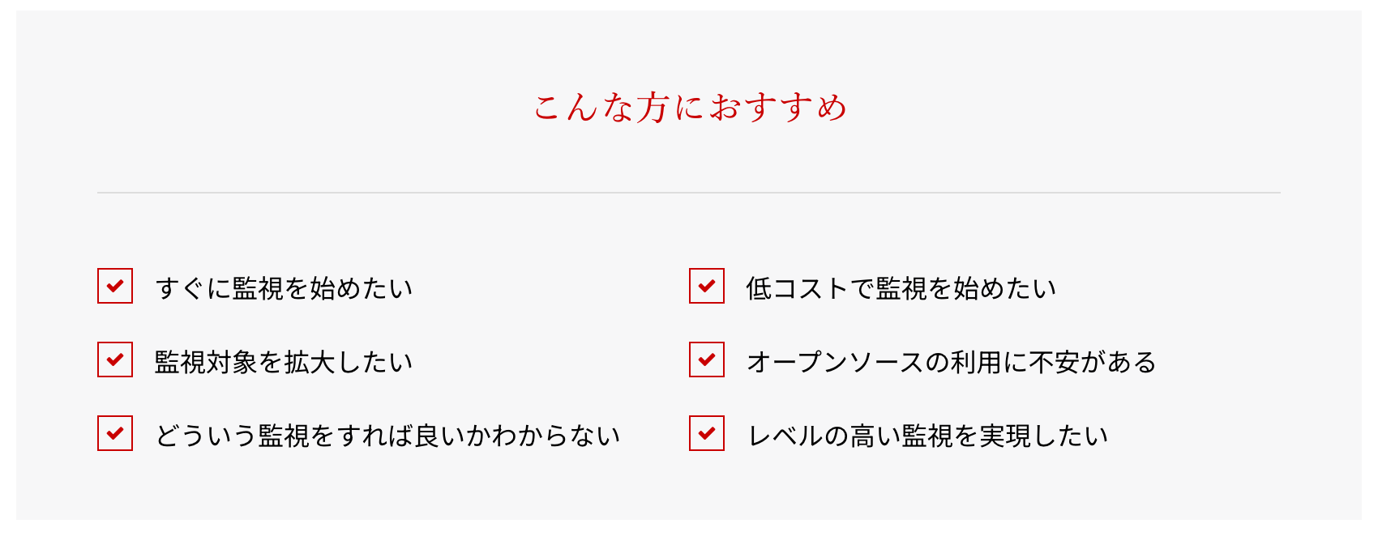This screenshot has height=536, width=1378.
Task: Click the レベルの高い監視を実現したい label
Action: point(927,436)
